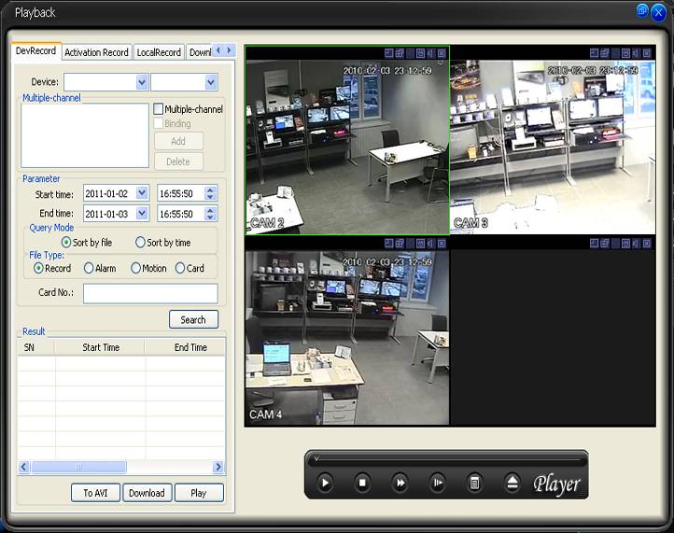Enable the Multiple-channel checkbox

click(x=158, y=109)
